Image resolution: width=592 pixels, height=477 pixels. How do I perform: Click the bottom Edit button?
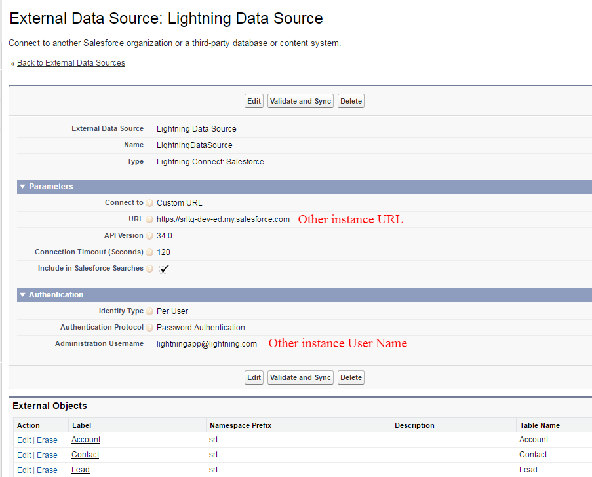pos(254,377)
